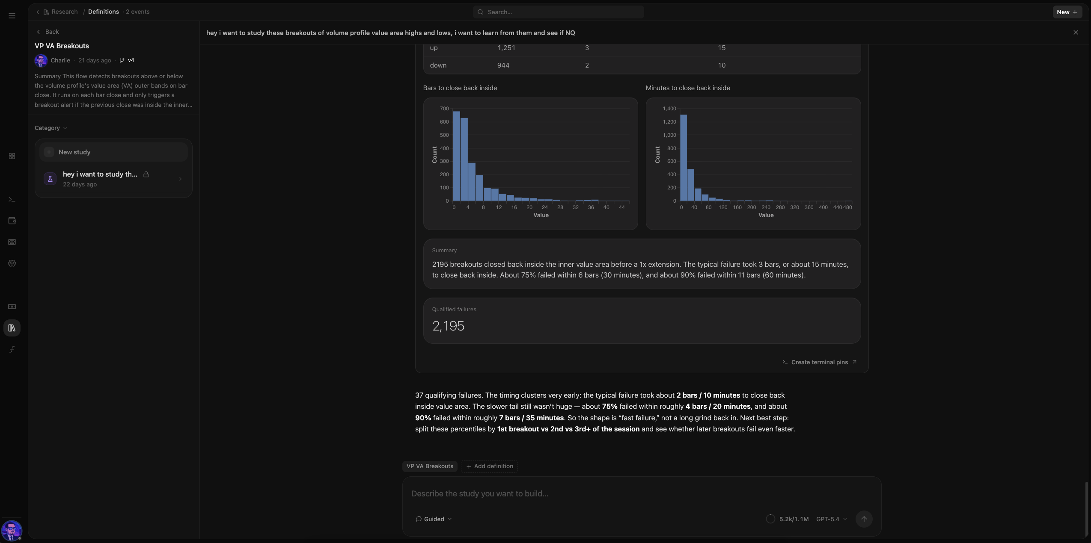Viewport: 1091px width, 543px height.
Task: Click the lock icon on the study row
Action: (146, 174)
